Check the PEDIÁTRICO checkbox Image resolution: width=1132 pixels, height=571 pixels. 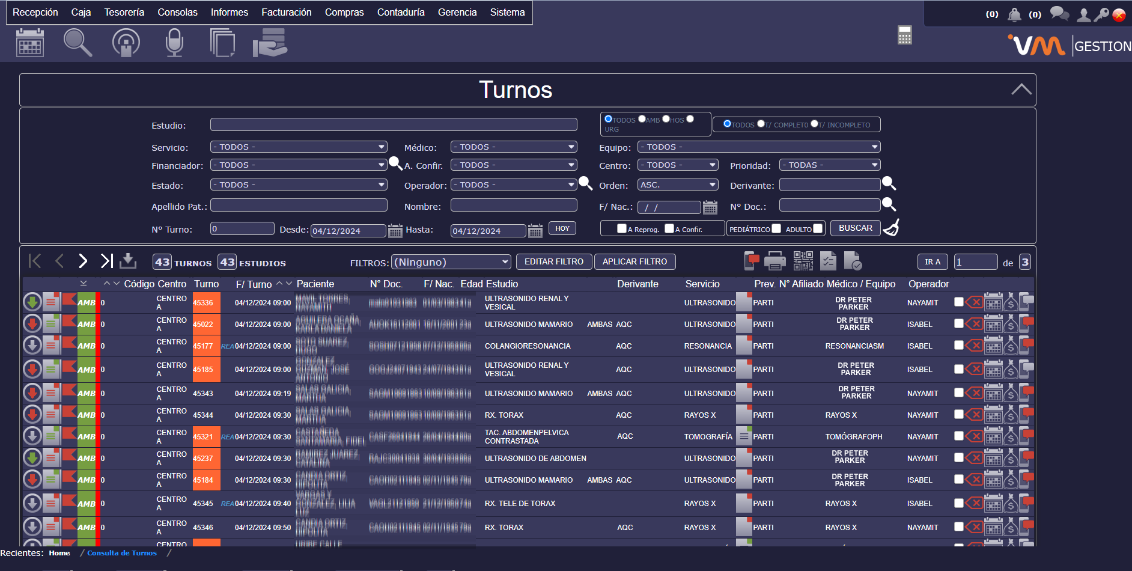776,228
